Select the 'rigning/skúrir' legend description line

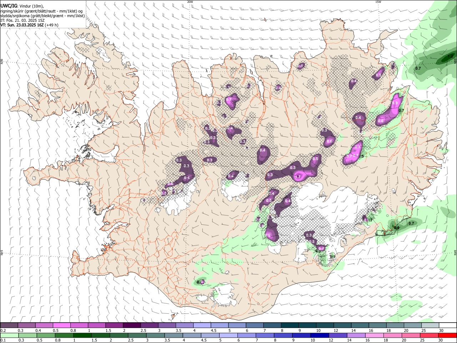[42, 11]
